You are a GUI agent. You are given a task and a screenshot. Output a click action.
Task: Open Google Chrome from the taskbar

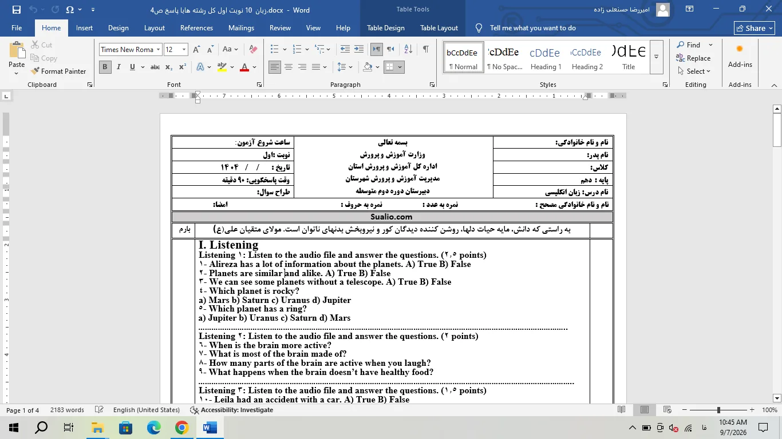[181, 428]
